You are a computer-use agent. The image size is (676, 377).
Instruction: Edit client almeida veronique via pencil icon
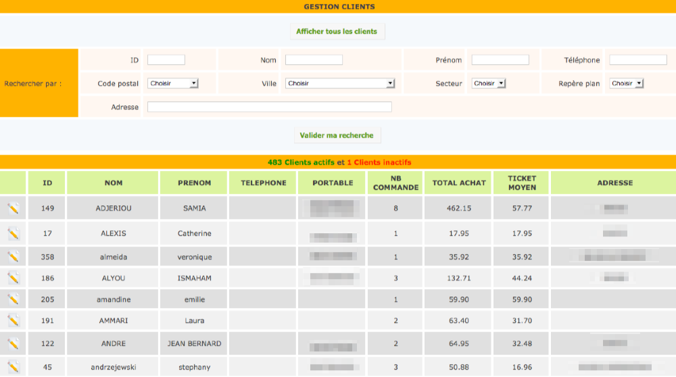coord(14,257)
